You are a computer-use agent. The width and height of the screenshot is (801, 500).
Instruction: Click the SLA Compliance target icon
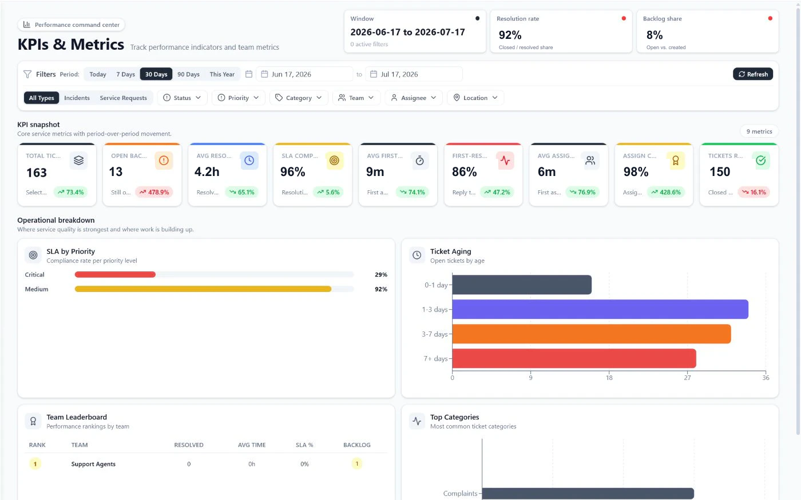[334, 161]
